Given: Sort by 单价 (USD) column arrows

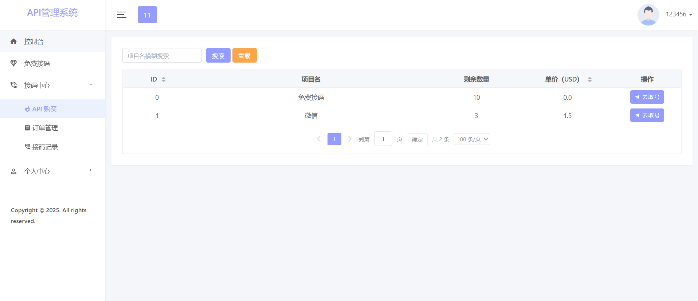Looking at the screenshot, I should point(589,79).
